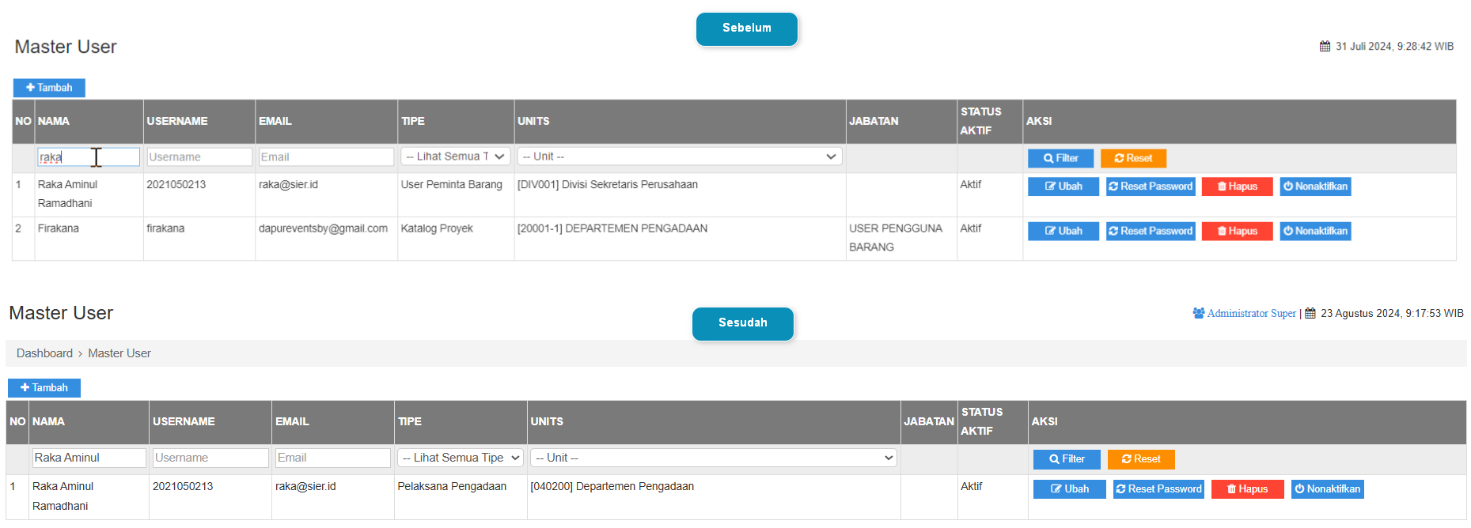
Task: Expand the Unit dropdown in the Sebelum table
Action: (x=679, y=157)
